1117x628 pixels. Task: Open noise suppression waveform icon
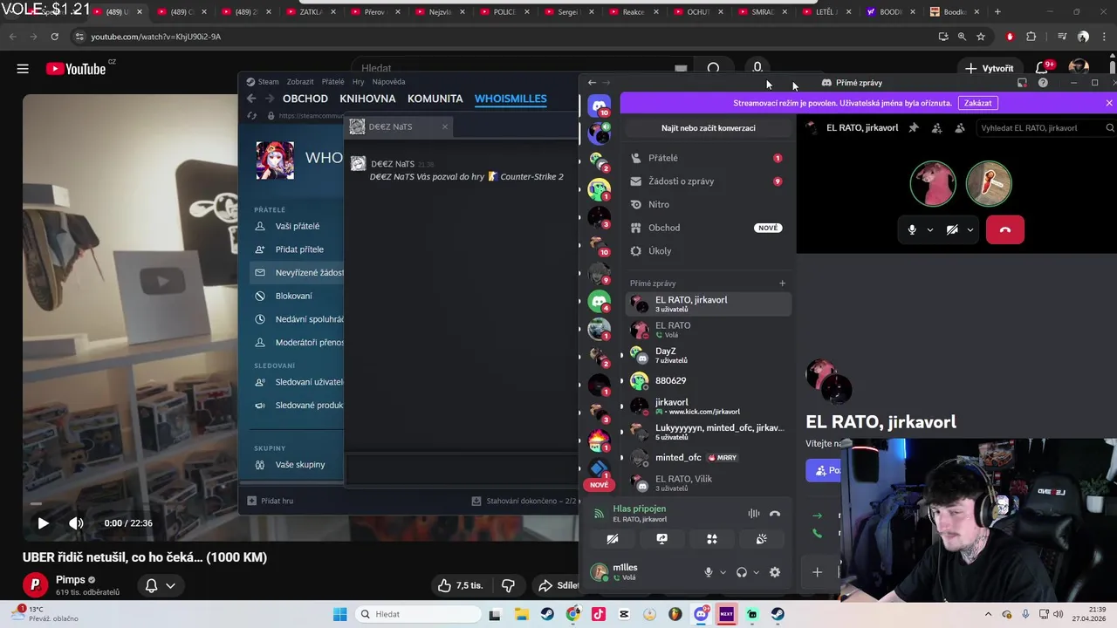[x=754, y=514]
